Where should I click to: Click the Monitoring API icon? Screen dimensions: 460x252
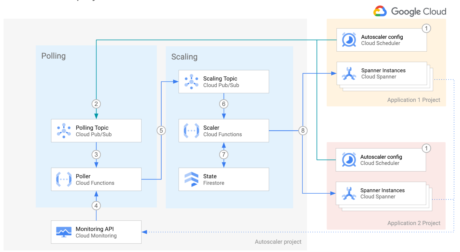(x=64, y=232)
